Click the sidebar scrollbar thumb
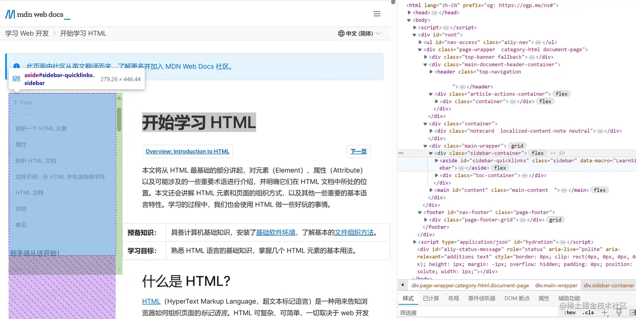The image size is (636, 319). point(119,119)
